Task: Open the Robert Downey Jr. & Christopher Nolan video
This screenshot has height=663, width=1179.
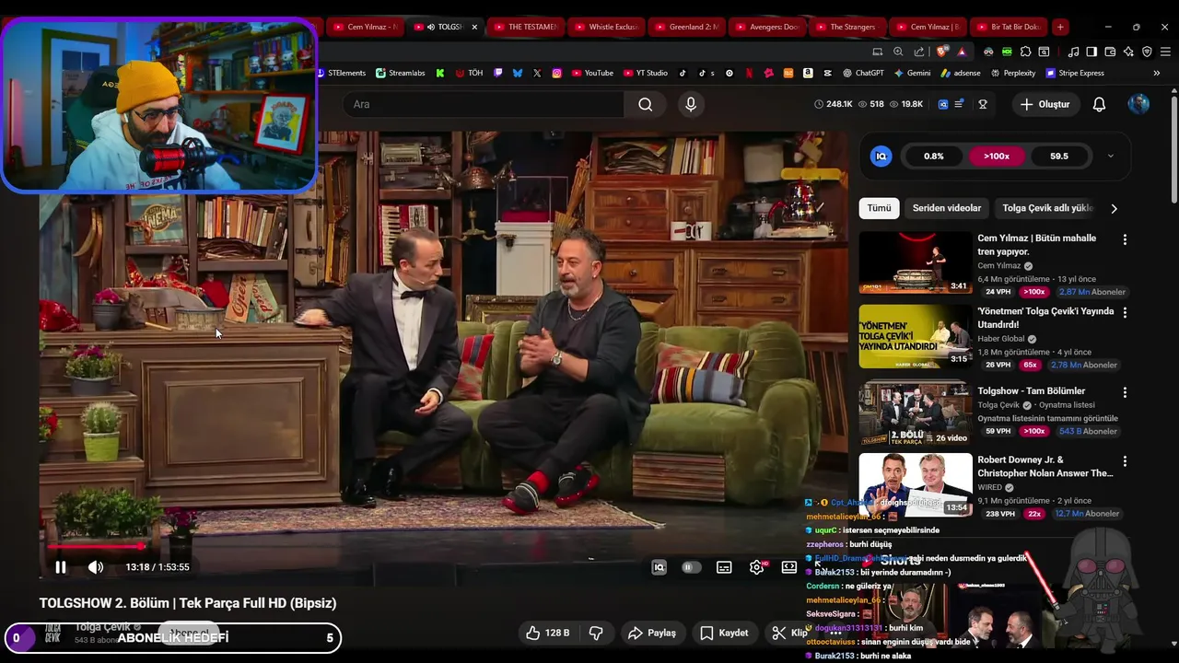Action: [x=1045, y=467]
